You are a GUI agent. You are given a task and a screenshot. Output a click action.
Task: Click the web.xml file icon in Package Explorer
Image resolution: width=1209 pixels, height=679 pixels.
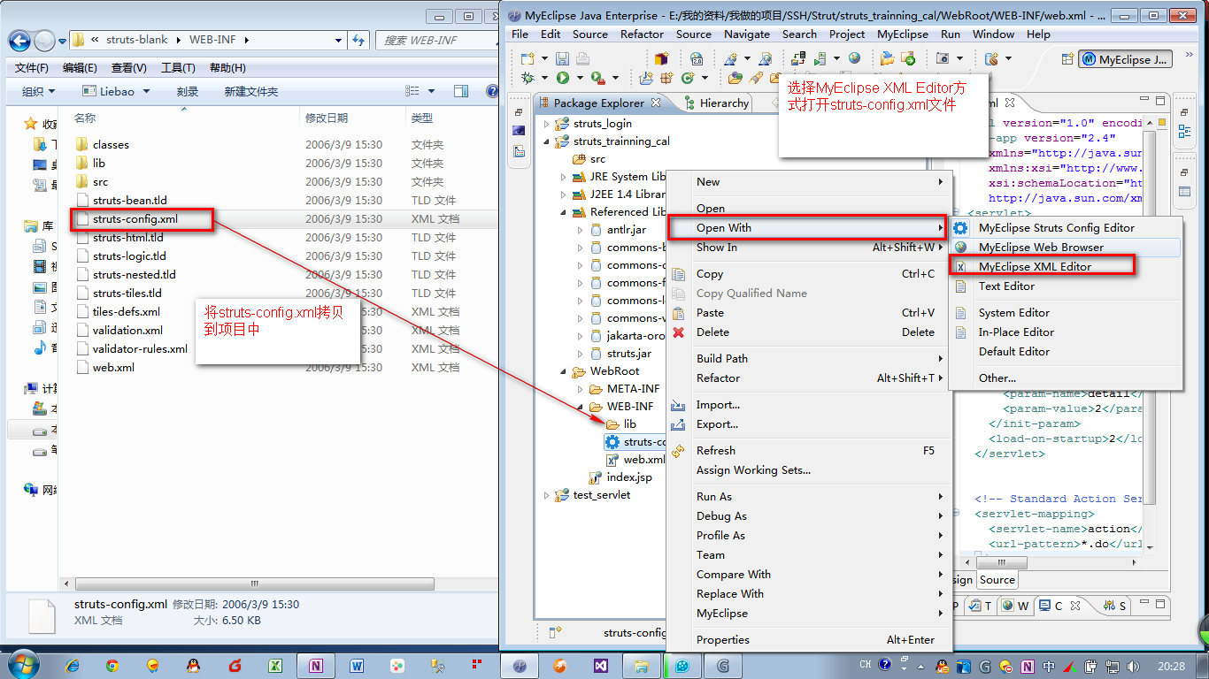pos(612,460)
